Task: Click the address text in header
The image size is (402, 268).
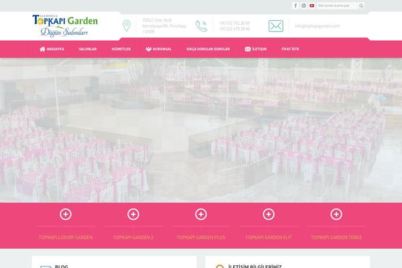Action: click(x=164, y=26)
